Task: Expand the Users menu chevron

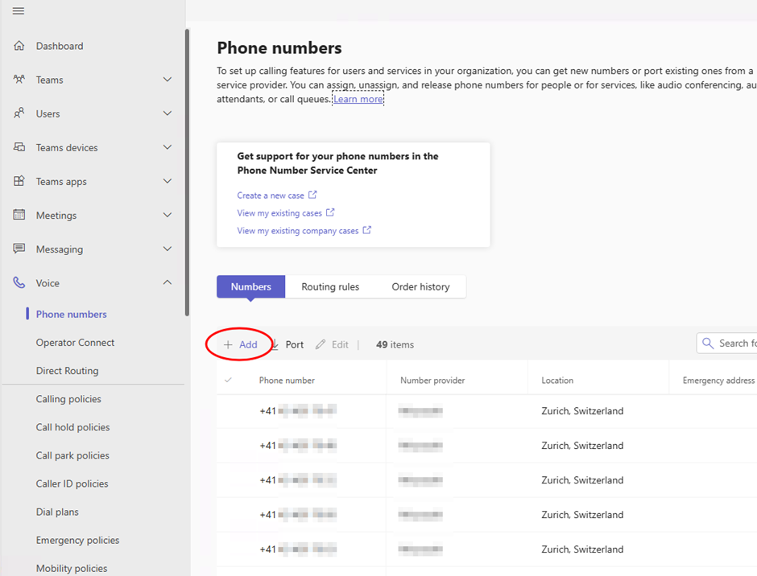Action: click(167, 113)
